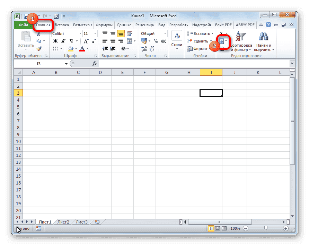Click the AutoSum sigma icon
Image resolution: width=309 pixels, height=246 pixels.
pyautogui.click(x=222, y=33)
